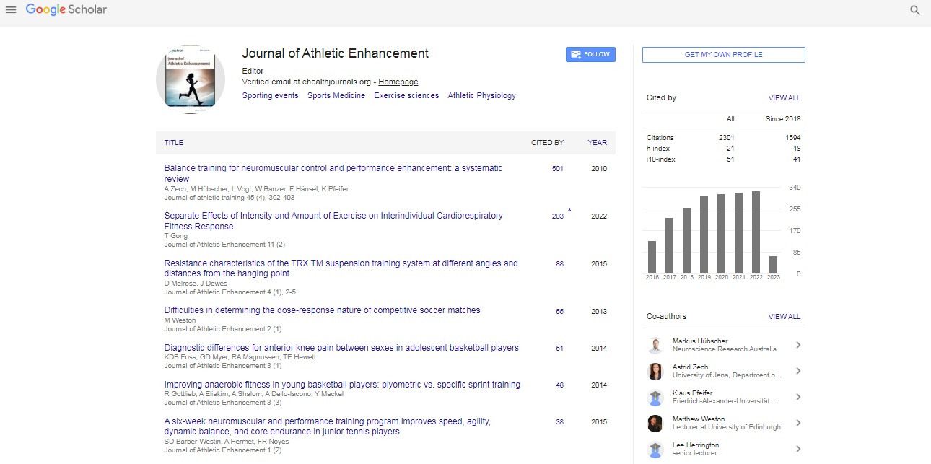Viewport: 931px width, 464px height.
Task: Click the h-index label
Action: 658,149
